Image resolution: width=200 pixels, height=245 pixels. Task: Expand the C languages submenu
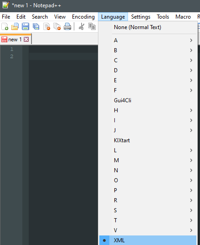coord(148,60)
